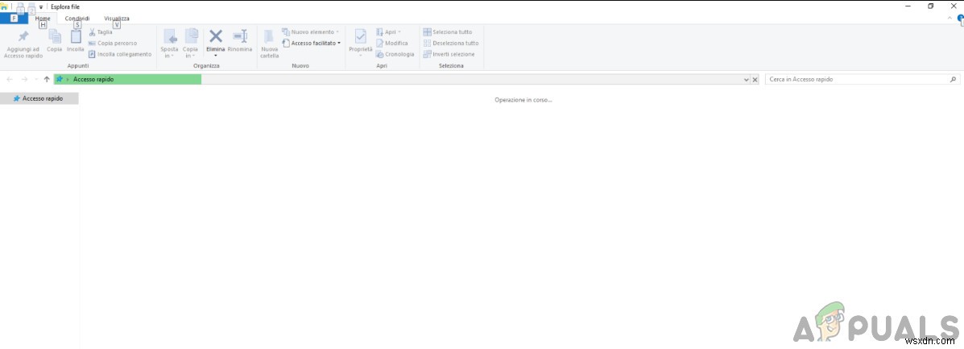This screenshot has width=964, height=349.
Task: Click the search magnifier icon
Action: click(953, 80)
